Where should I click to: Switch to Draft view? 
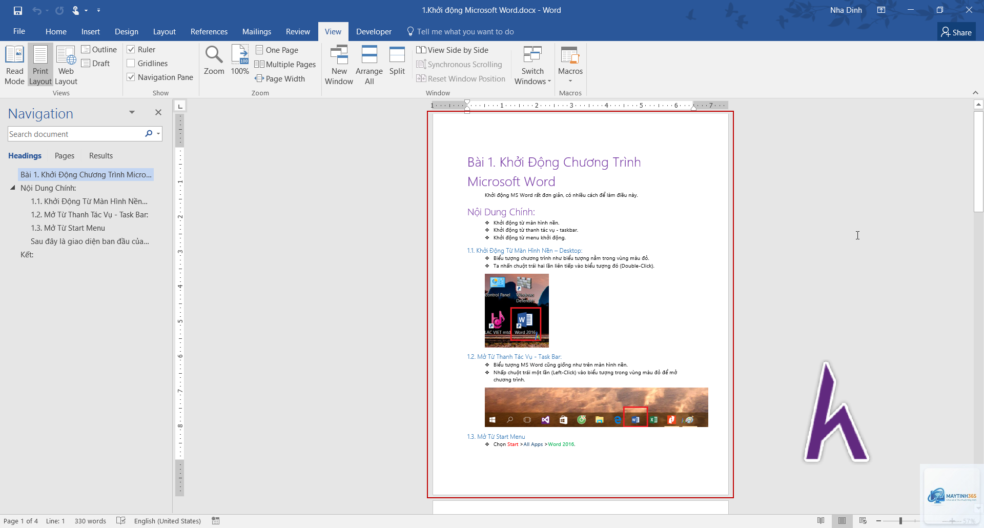(x=96, y=64)
